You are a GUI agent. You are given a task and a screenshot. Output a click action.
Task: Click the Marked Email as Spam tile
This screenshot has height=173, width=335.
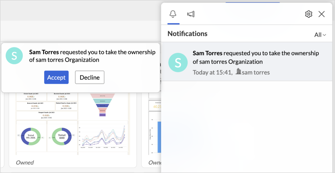66,106
